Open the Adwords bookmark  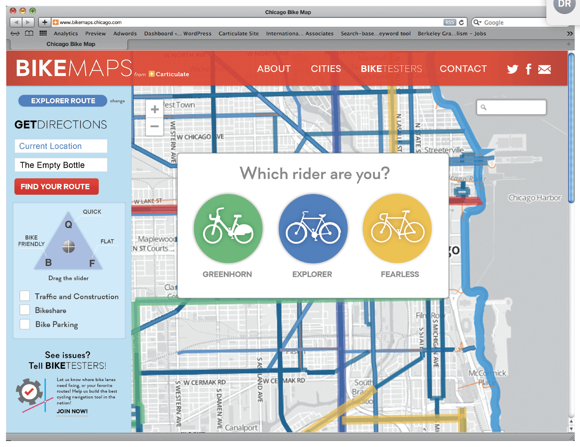125,34
